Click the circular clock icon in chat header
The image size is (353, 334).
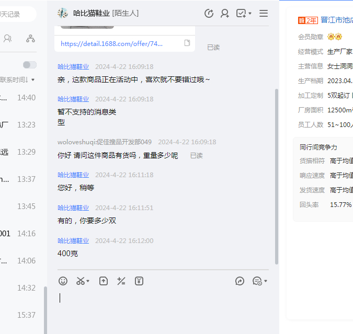209,14
